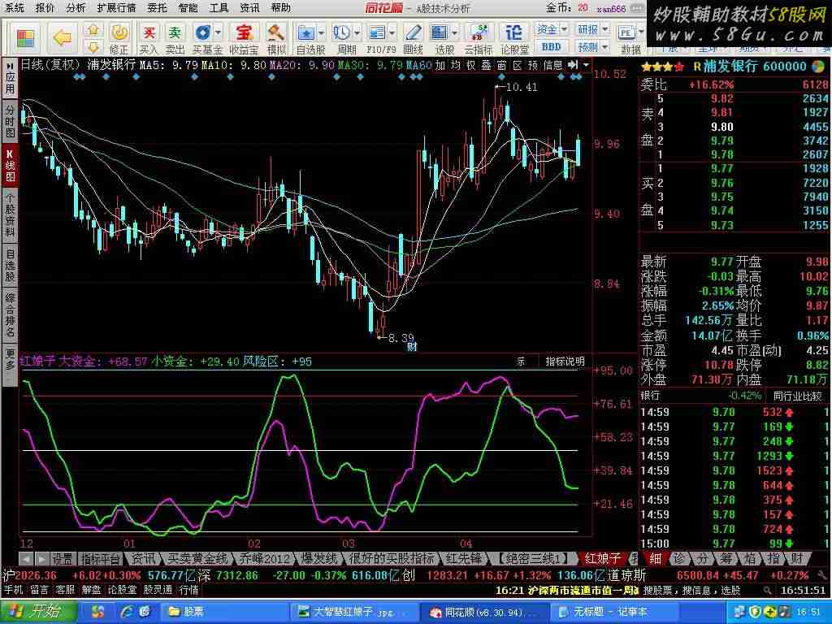Open the 预测 dropdown
The width and height of the screenshot is (832, 624).
[592, 46]
